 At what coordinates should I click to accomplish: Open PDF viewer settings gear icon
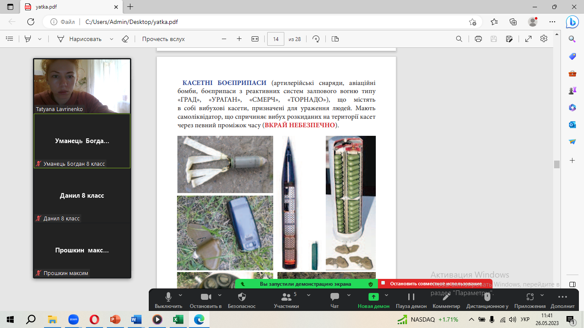coord(544,39)
